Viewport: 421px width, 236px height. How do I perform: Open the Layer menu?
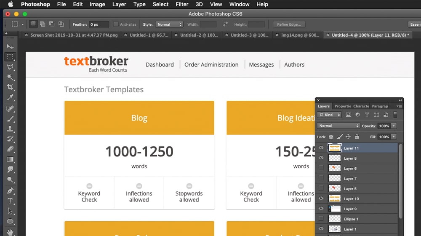[119, 4]
